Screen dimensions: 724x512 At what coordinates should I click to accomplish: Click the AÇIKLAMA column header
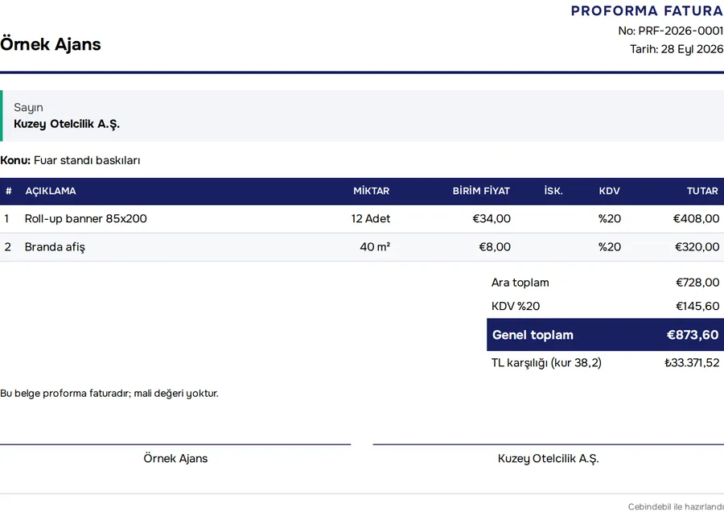click(x=51, y=191)
